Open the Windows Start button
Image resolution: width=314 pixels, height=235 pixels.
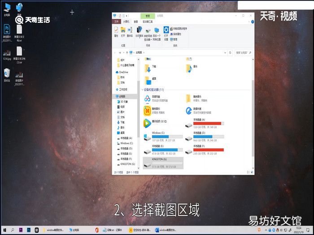[x=4, y=230]
